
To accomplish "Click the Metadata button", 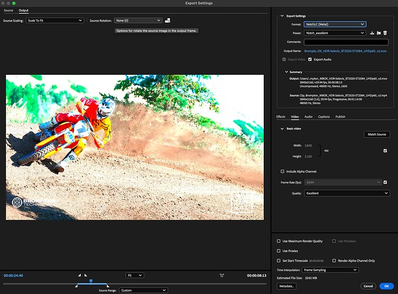I will [x=287, y=286].
